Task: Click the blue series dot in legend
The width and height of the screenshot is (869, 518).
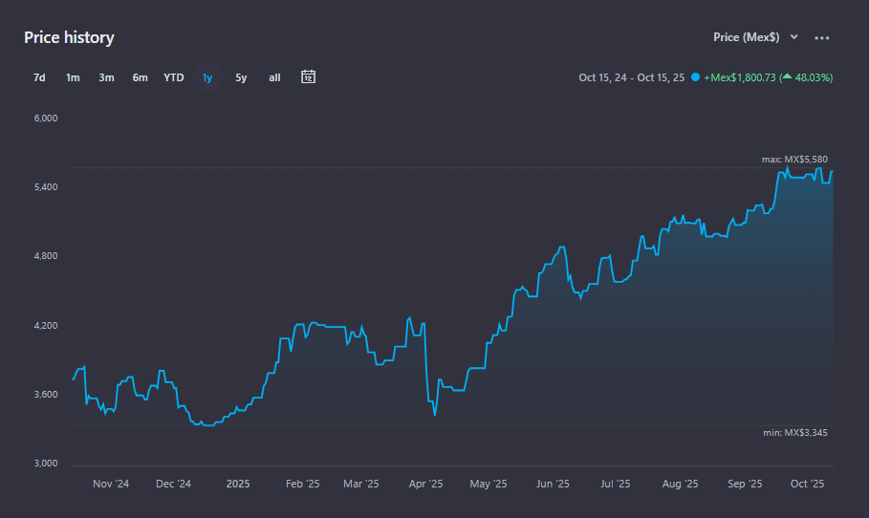Action: [695, 77]
